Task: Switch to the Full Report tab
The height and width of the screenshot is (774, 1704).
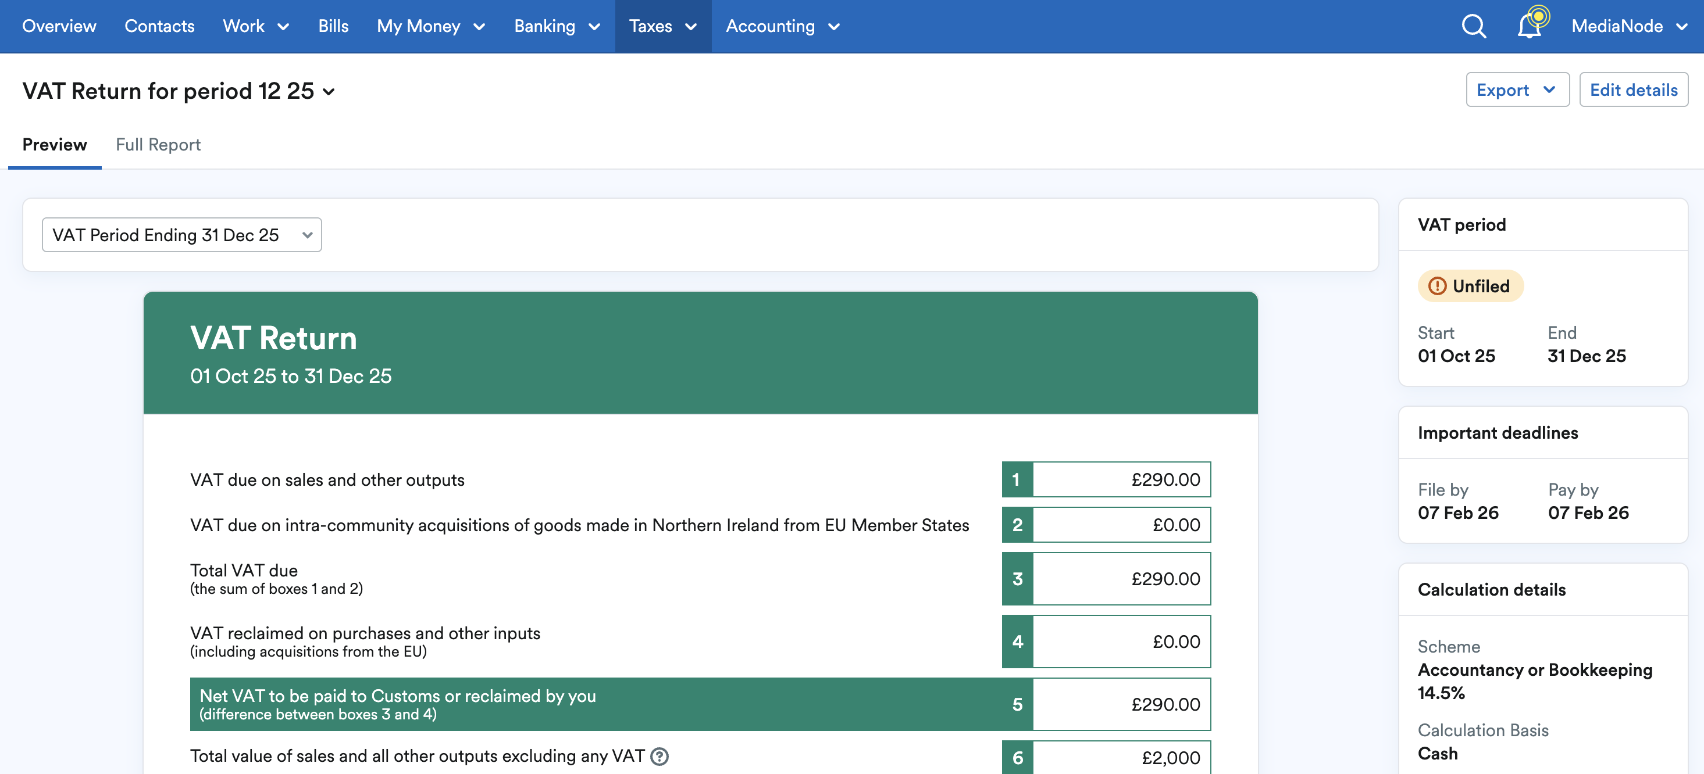Action: [x=158, y=145]
